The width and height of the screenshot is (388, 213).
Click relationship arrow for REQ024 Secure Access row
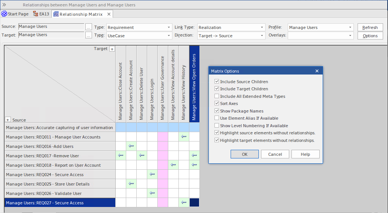click(x=152, y=174)
